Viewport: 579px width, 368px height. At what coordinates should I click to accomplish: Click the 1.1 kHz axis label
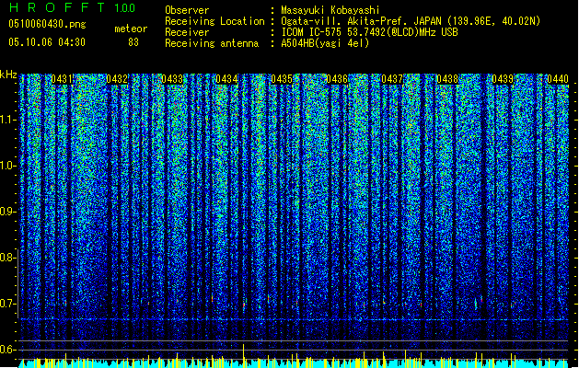7,120
